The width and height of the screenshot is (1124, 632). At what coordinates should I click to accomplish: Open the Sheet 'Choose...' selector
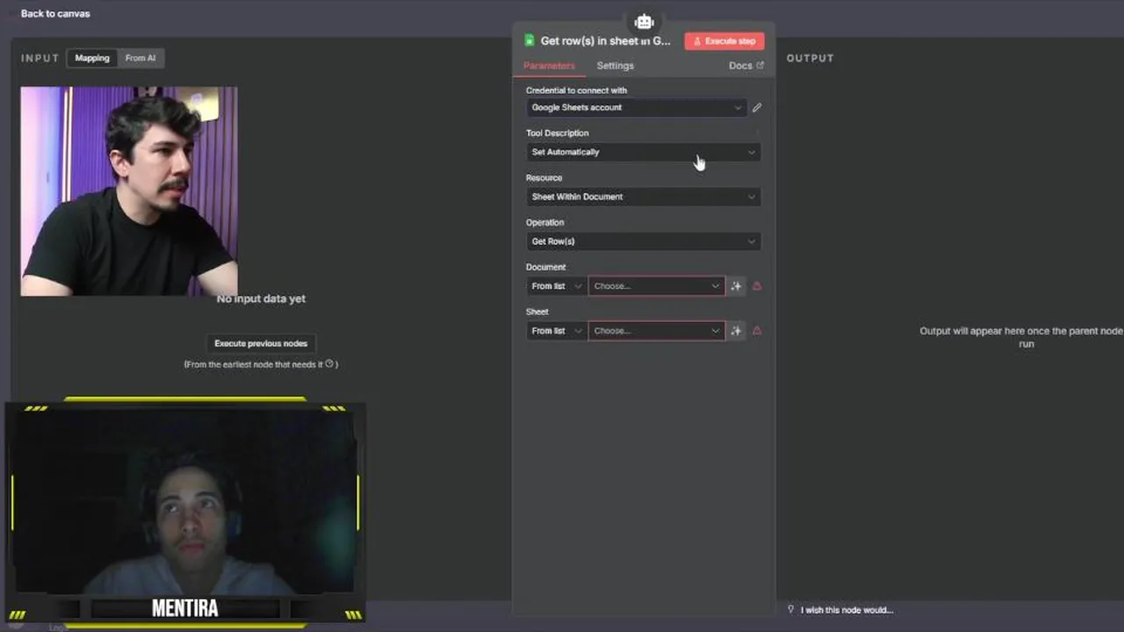pos(657,331)
